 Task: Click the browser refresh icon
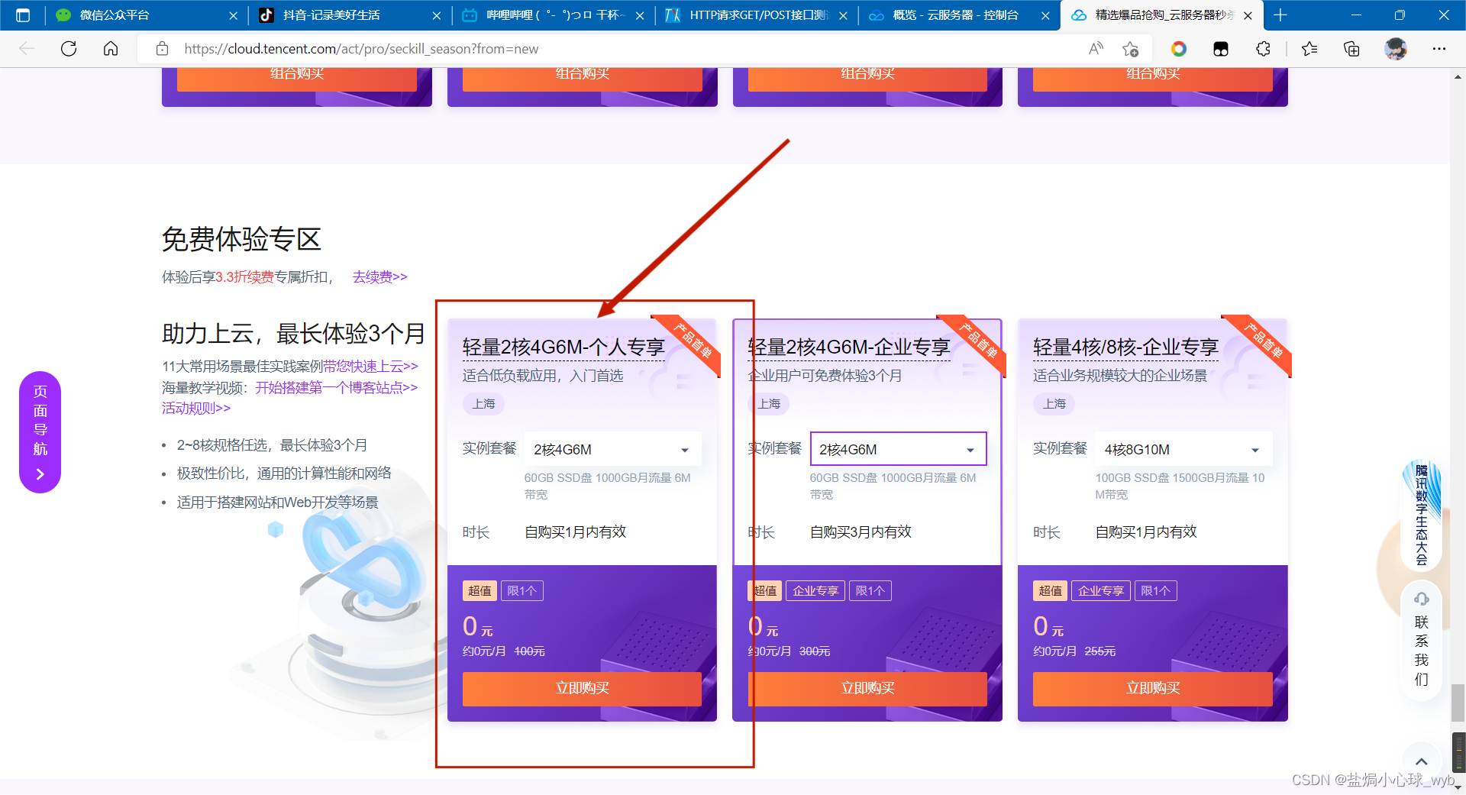[69, 49]
